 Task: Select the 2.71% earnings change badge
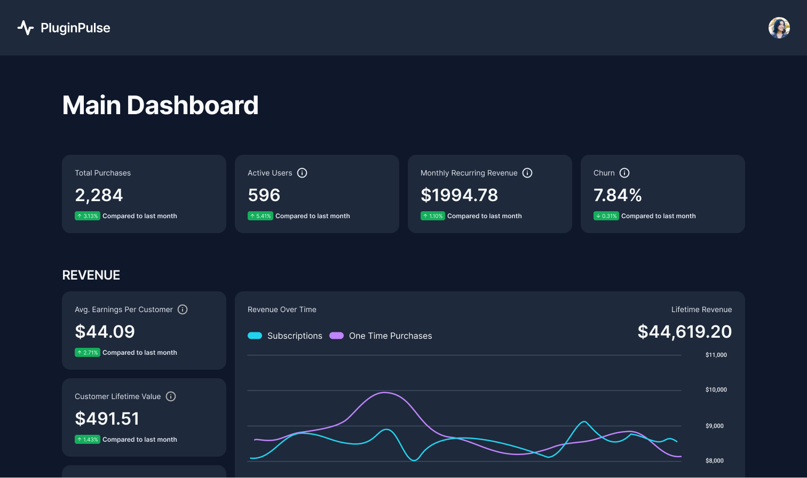(x=88, y=353)
